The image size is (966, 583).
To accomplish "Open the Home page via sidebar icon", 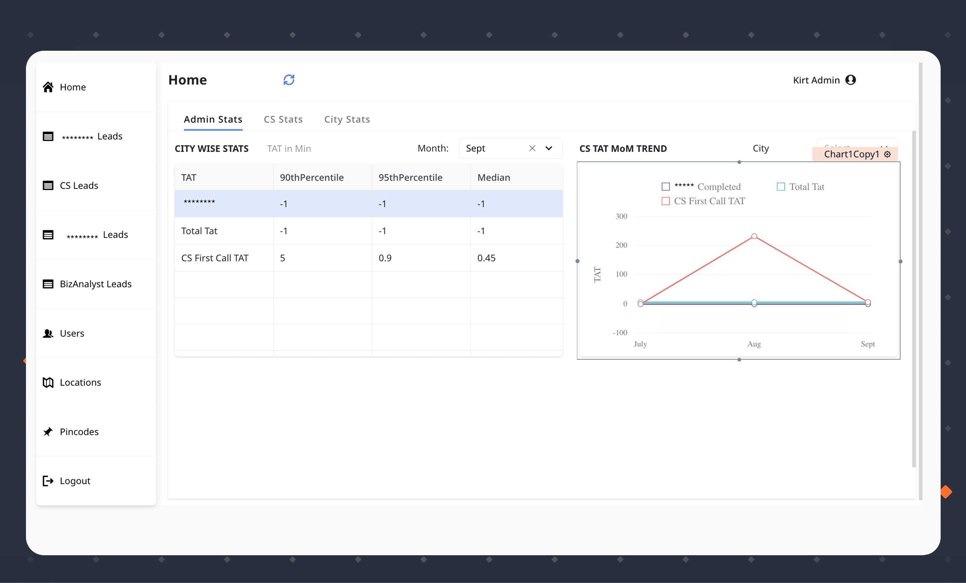I will [48, 87].
